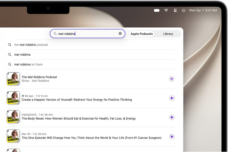The image size is (228, 152).
Task: Click the "Show · Mel Robbins" subtitle
Action: (35, 81)
